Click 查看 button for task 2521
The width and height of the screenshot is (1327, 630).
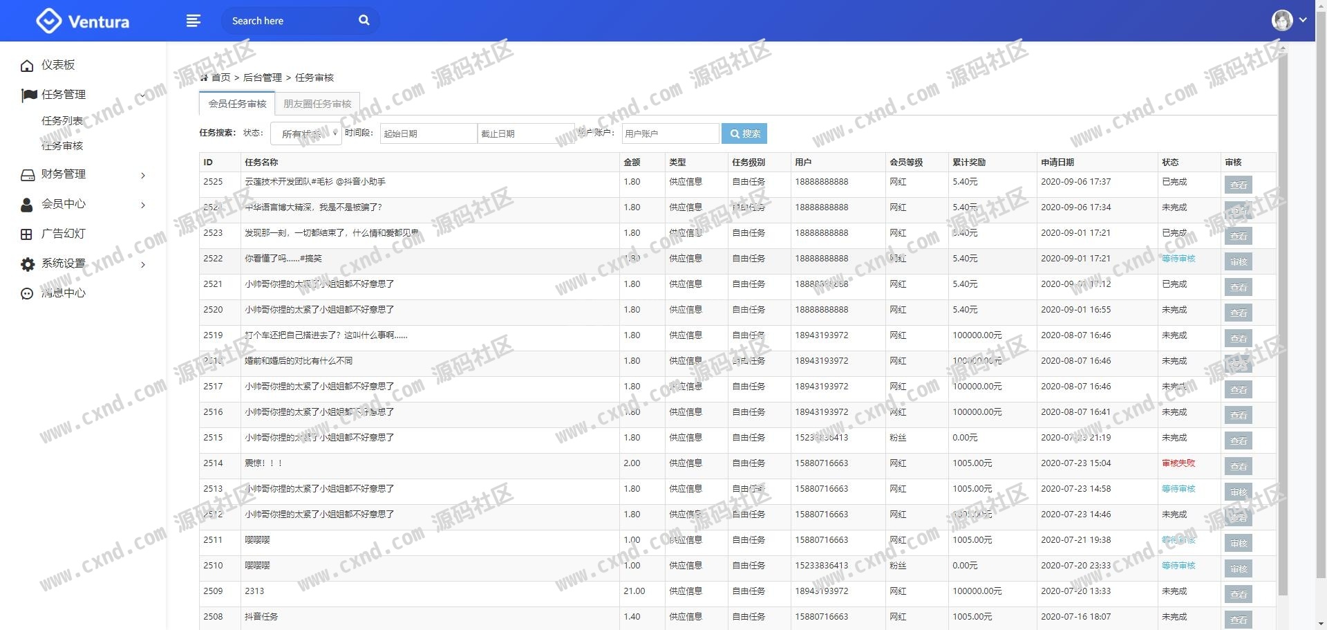(1238, 287)
